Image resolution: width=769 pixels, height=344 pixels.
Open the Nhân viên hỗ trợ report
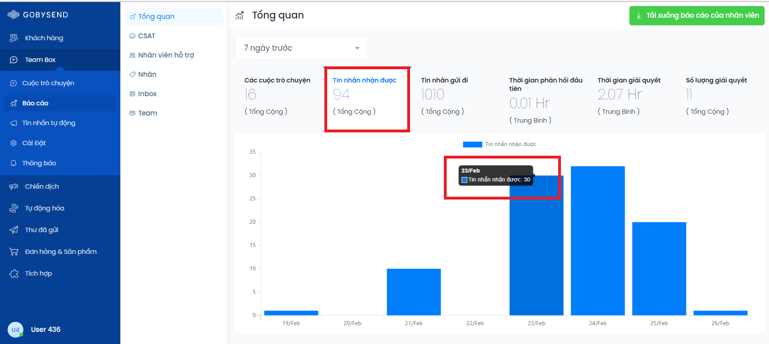click(166, 55)
